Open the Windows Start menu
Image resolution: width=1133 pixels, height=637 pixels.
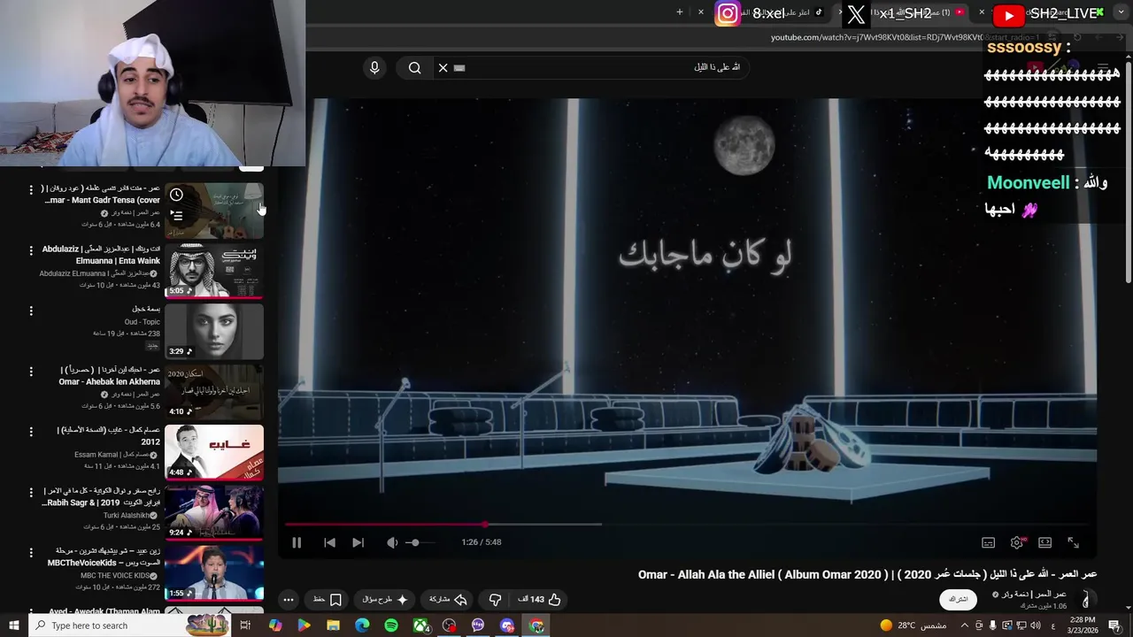pos(13,625)
